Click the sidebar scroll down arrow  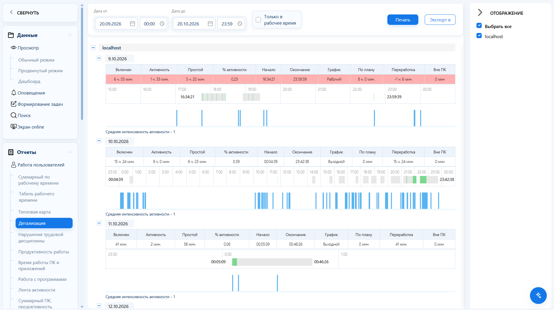82,307
